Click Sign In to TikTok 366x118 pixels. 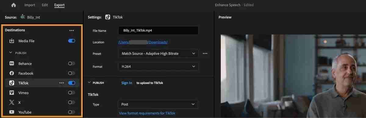click(127, 83)
